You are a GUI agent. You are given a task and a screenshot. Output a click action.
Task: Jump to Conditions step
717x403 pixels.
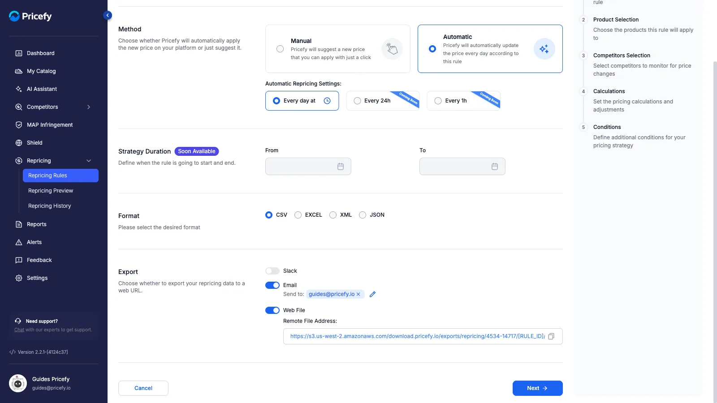point(607,127)
